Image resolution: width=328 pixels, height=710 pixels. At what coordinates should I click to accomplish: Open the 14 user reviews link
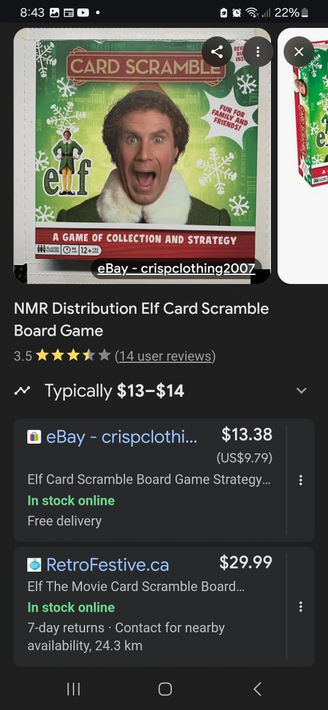pyautogui.click(x=165, y=356)
